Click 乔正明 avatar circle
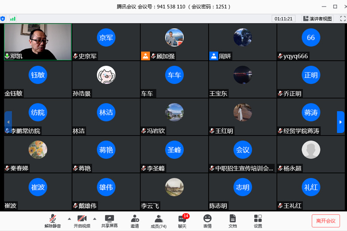 311,75
